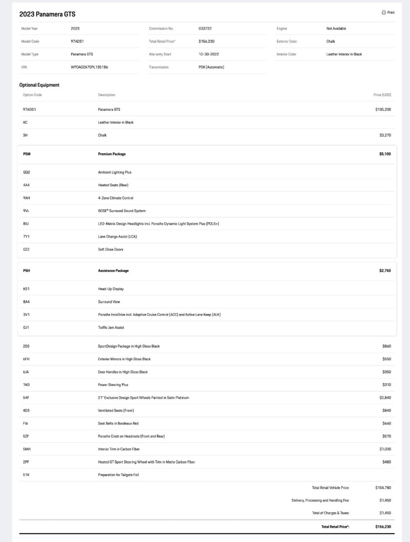
Task: Select the VIN number WP0AG2A70PL135186
Action: click(x=89, y=67)
